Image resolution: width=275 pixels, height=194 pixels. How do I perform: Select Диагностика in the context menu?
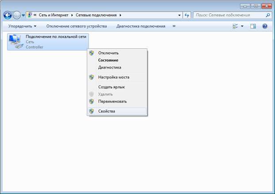[117, 67]
